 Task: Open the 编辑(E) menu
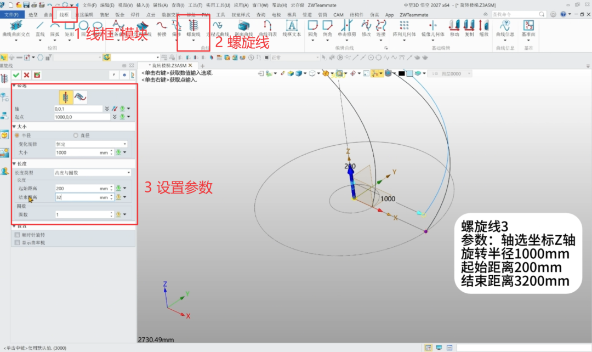pyautogui.click(x=107, y=5)
